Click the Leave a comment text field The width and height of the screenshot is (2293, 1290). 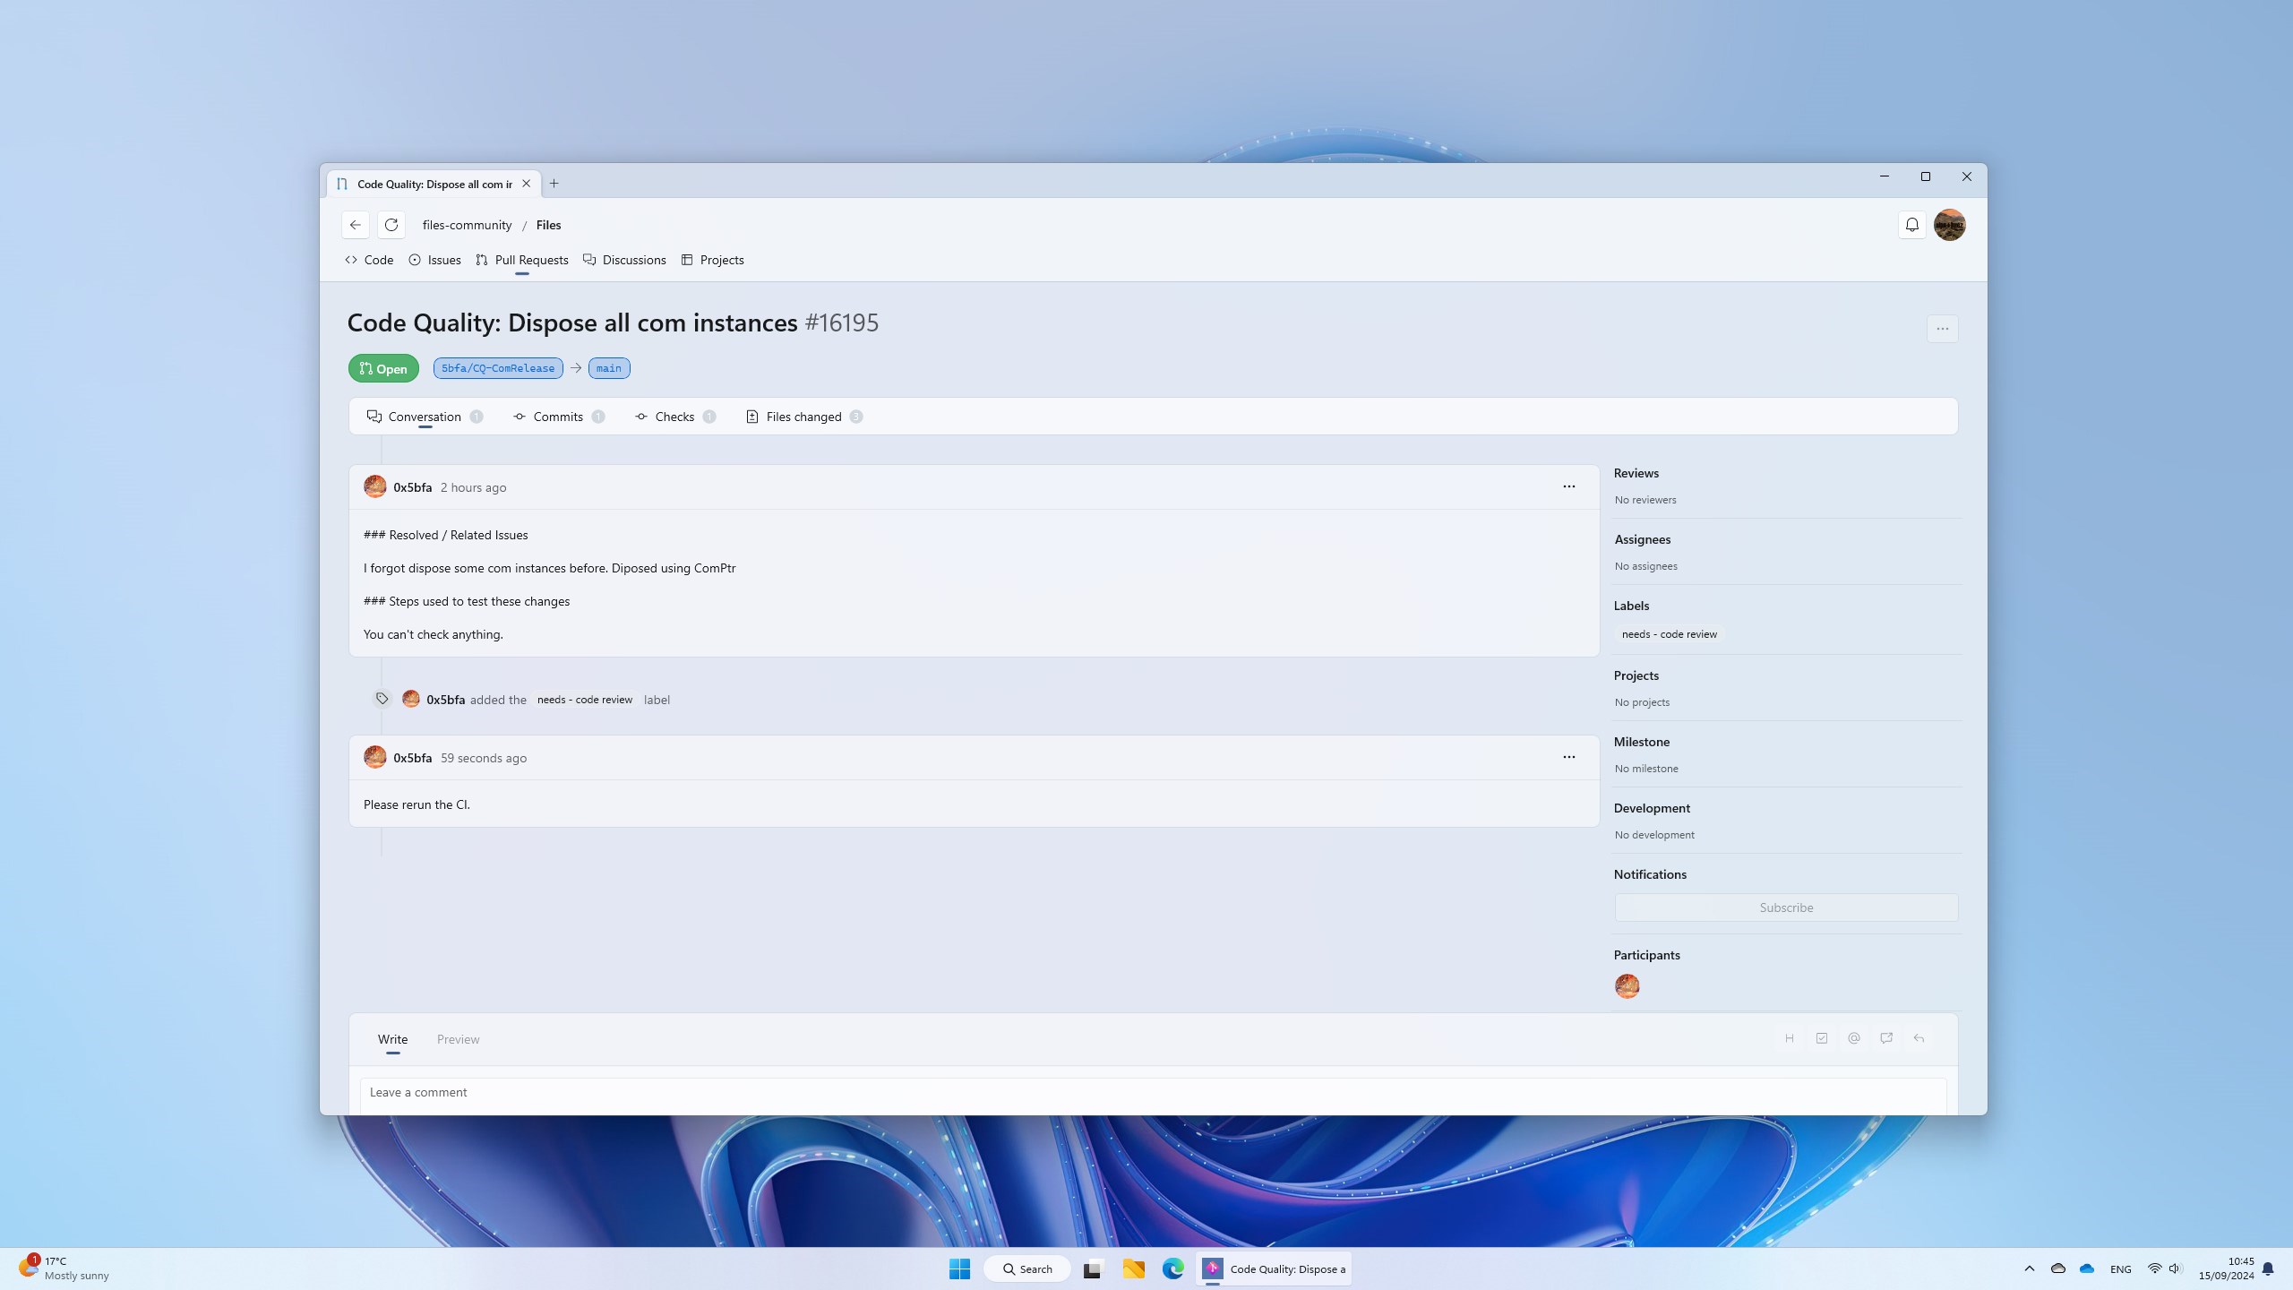point(1152,1093)
